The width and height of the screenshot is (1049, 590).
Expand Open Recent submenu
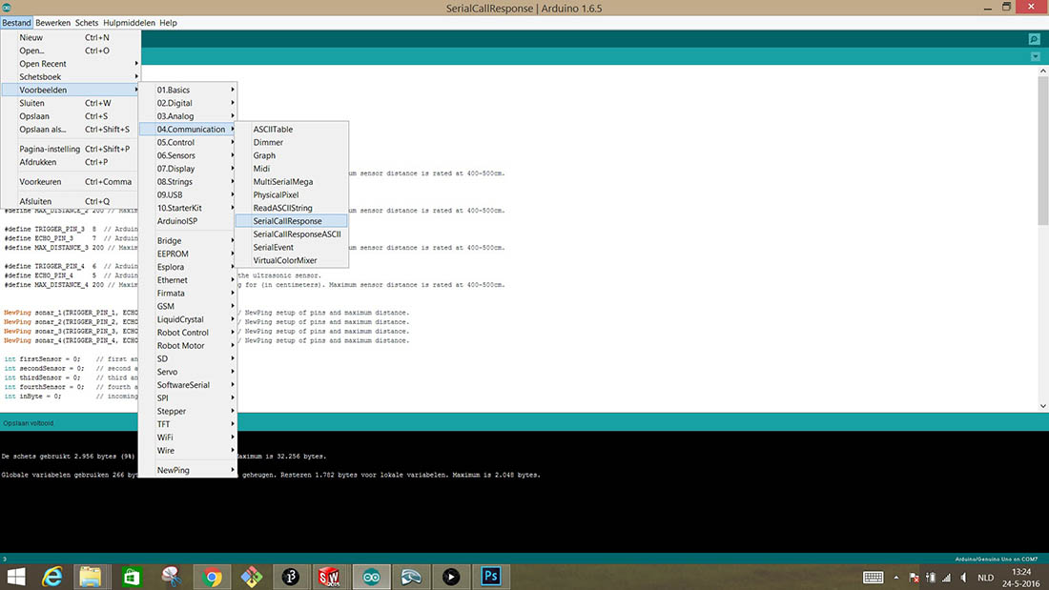click(71, 64)
